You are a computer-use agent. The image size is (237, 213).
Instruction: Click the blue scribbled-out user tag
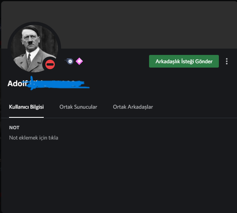tap(58, 83)
